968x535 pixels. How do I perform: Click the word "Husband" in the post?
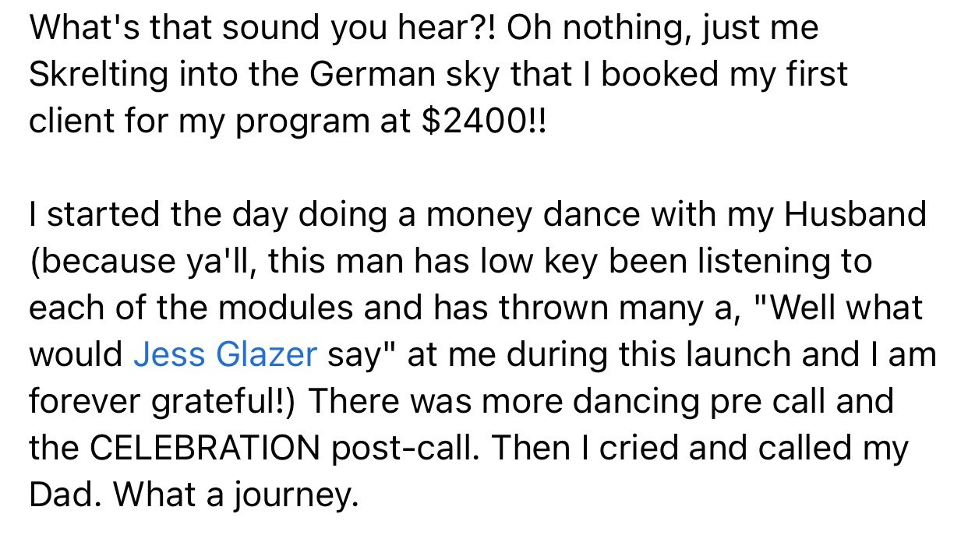(853, 214)
